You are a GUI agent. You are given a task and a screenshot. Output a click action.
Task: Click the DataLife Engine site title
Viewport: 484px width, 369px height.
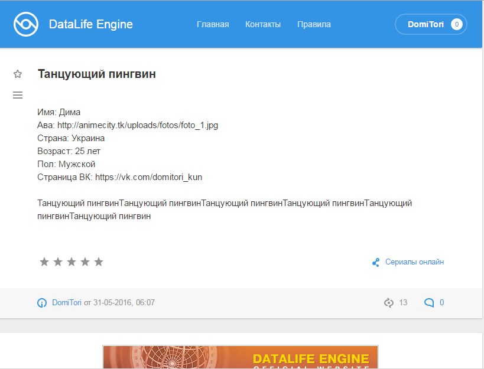tap(91, 24)
